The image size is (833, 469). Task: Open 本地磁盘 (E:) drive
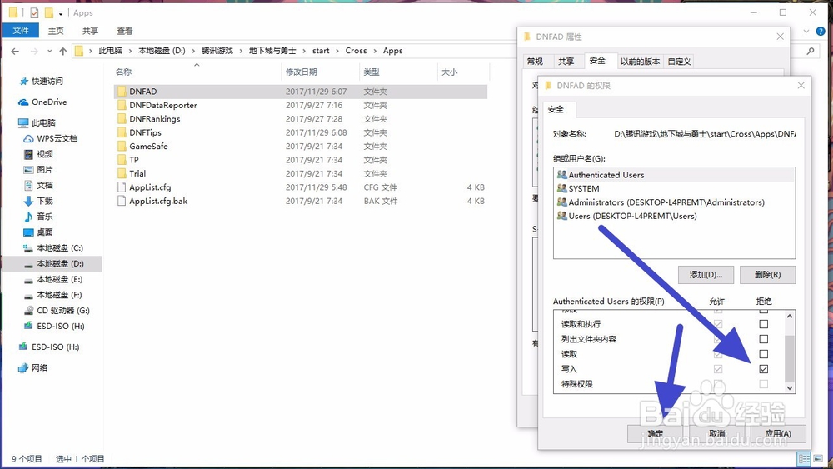pyautogui.click(x=53, y=279)
